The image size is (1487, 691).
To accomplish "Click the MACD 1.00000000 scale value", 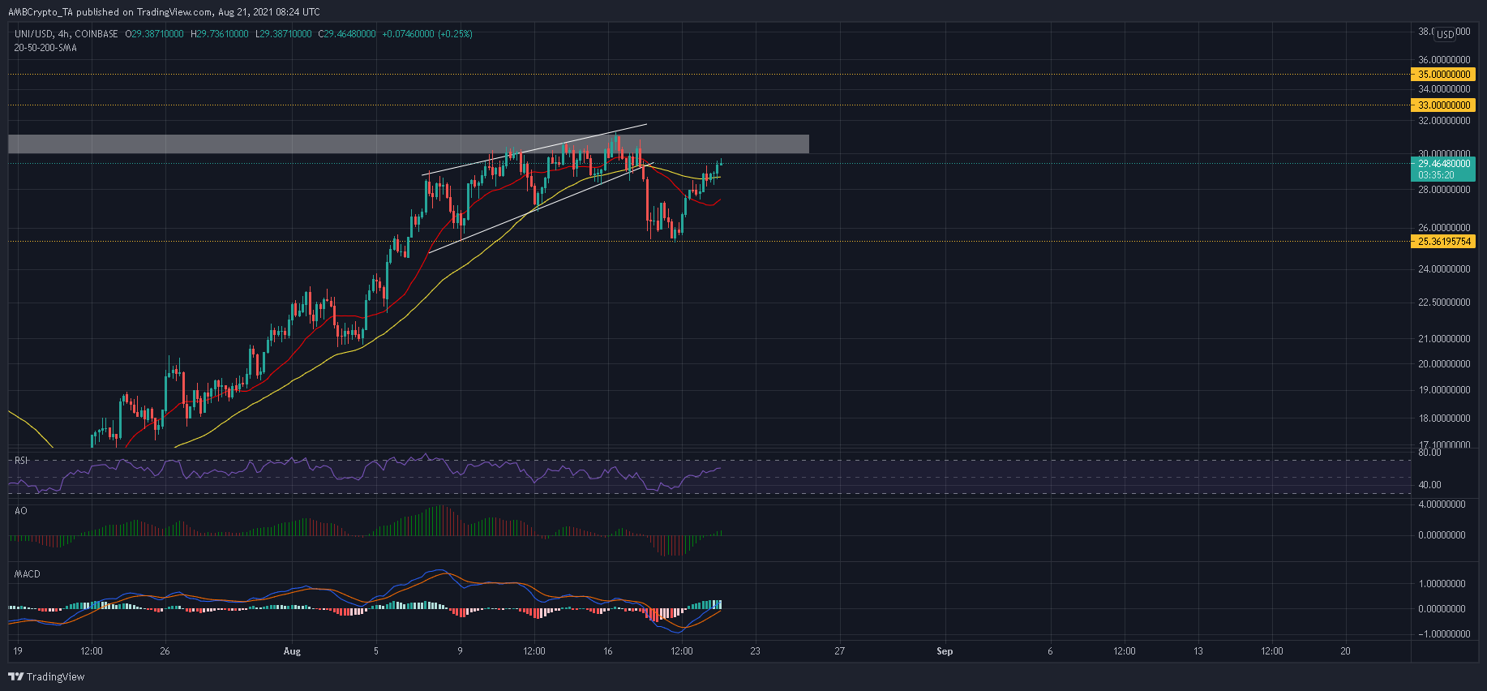I will (x=1442, y=584).
